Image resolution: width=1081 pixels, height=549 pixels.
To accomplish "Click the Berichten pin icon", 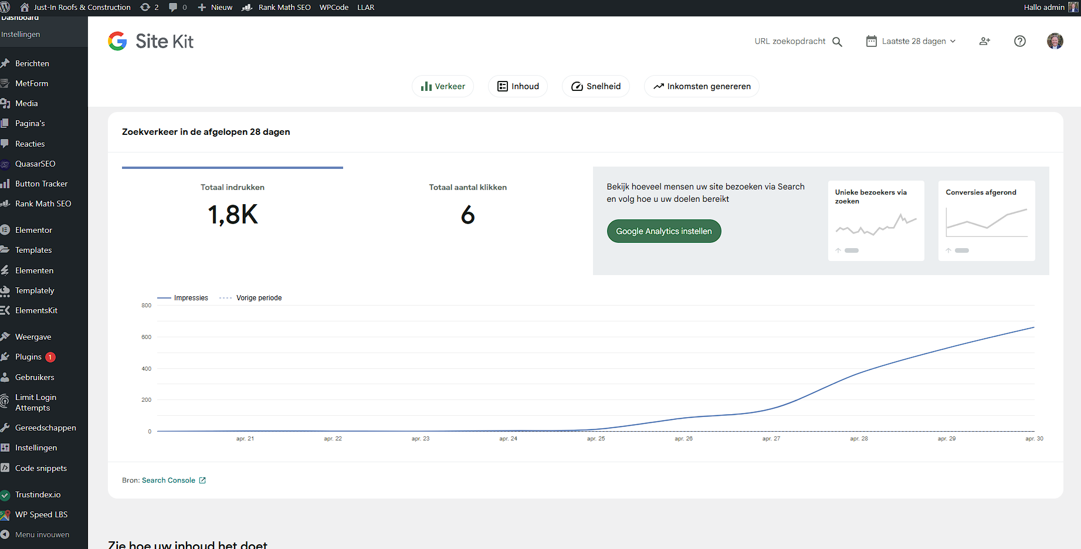I will (x=5, y=63).
